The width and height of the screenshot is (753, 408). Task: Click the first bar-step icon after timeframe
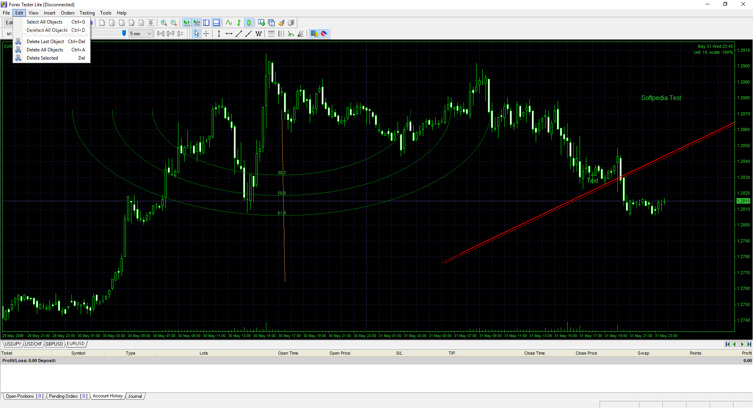tap(161, 34)
